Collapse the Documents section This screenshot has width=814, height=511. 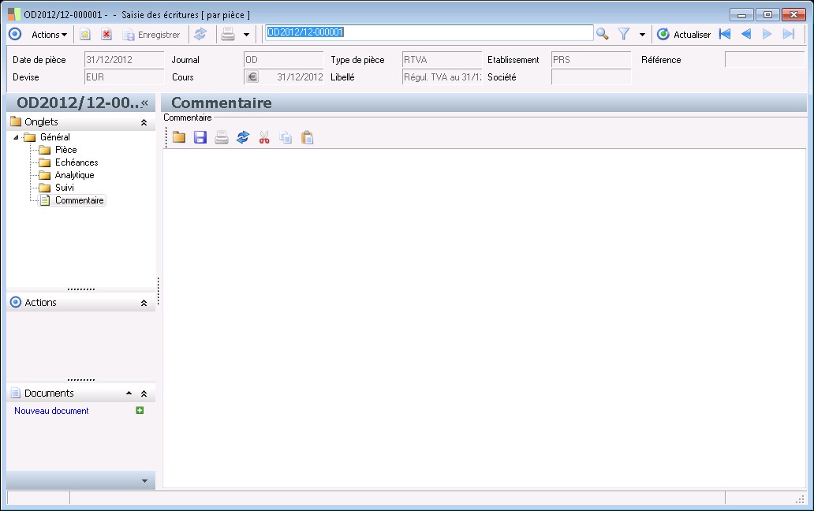point(144,394)
